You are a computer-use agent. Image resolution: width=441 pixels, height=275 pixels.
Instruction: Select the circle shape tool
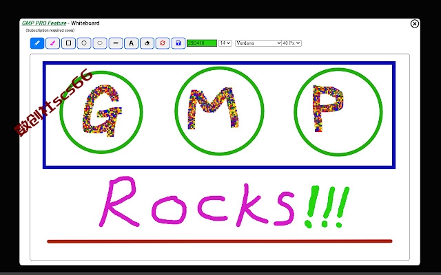[84, 43]
